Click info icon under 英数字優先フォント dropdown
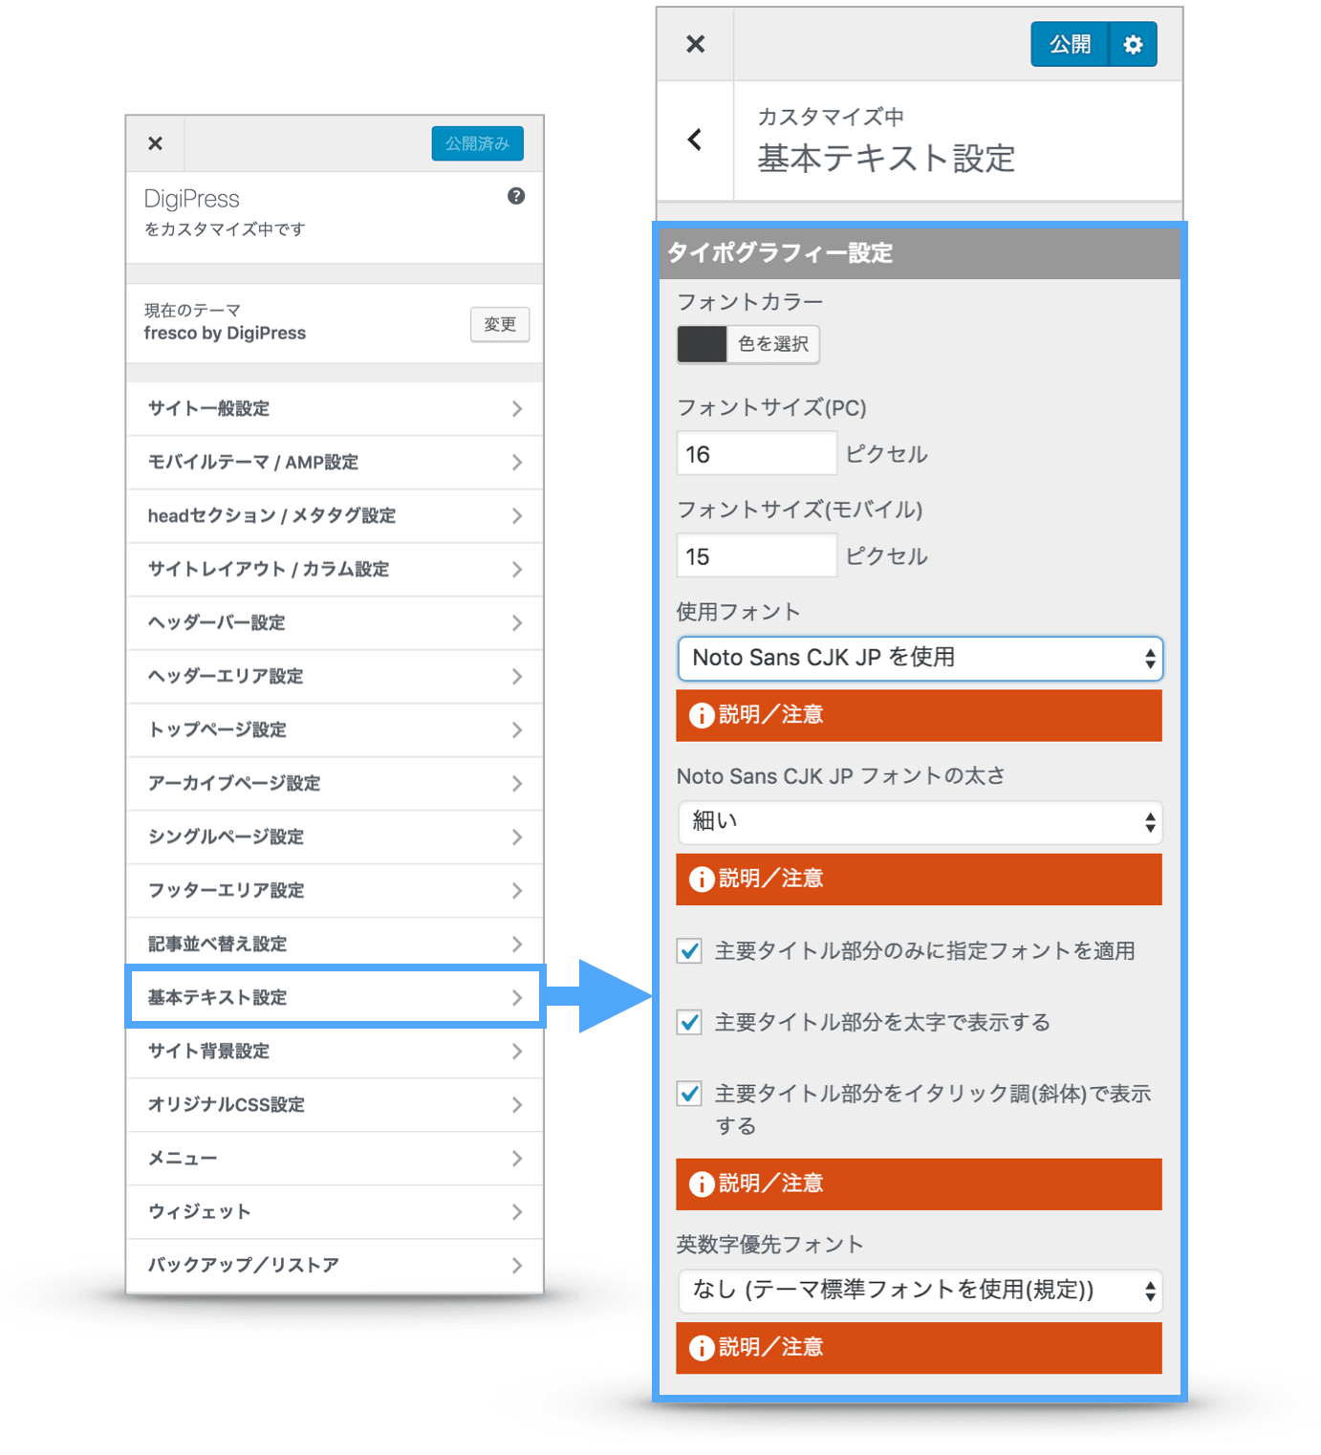This screenshot has height=1455, width=1321. tap(702, 1347)
